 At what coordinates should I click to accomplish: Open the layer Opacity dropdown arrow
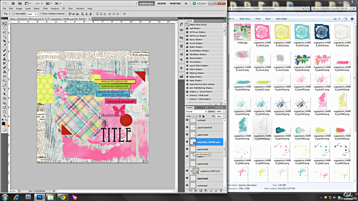click(224, 112)
